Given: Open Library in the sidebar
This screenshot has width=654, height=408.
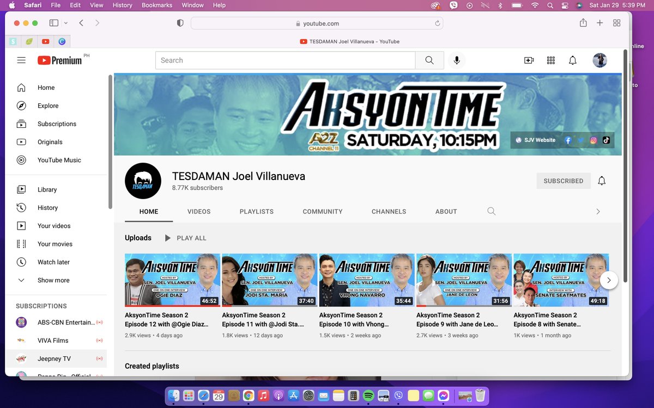Looking at the screenshot, I should coord(56,189).
